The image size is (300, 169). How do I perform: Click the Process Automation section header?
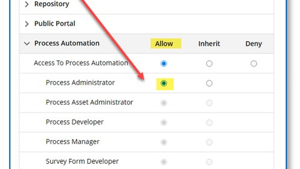tap(67, 43)
